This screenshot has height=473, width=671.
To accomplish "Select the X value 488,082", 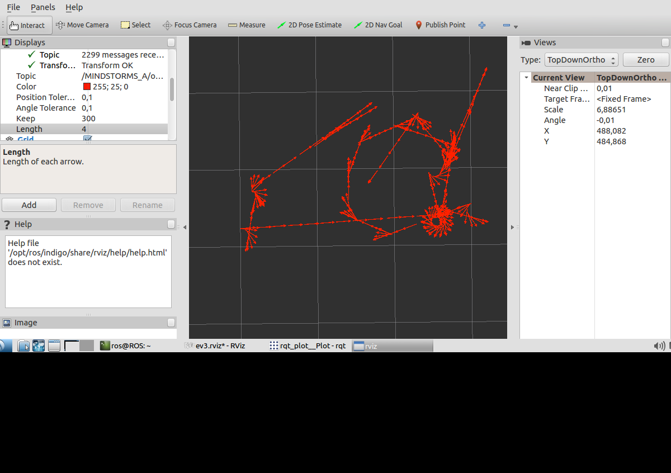I will pos(611,131).
